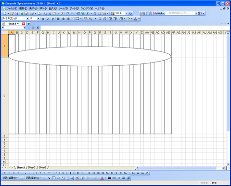Select the Oval drawing tool
The image size is (231, 186).
(x=58, y=178)
